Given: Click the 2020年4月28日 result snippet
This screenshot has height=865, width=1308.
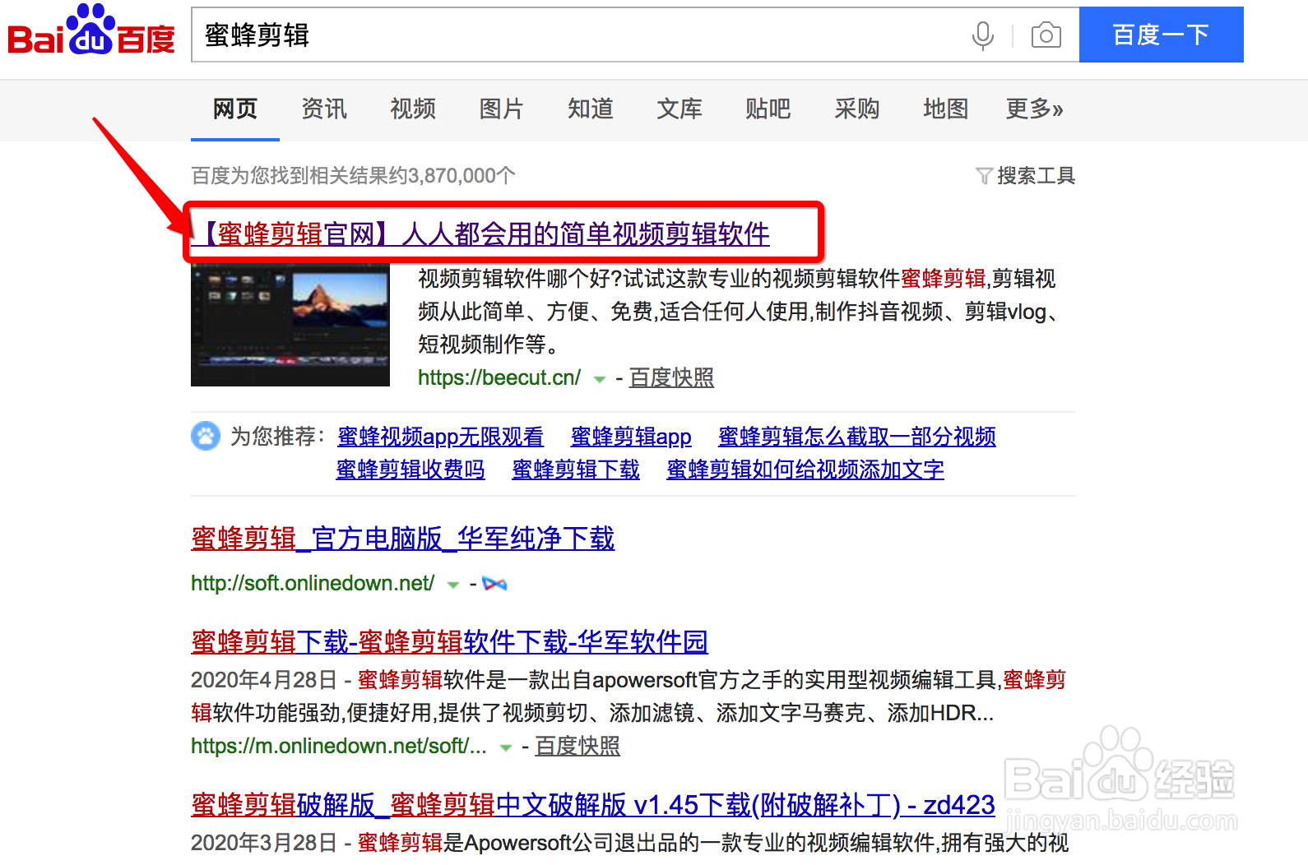Looking at the screenshot, I should [x=628, y=696].
